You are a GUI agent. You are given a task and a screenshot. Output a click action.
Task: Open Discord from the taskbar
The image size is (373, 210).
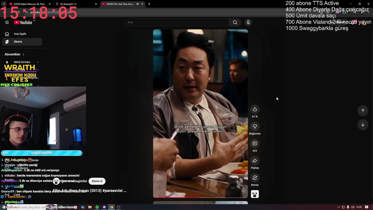pos(104,207)
